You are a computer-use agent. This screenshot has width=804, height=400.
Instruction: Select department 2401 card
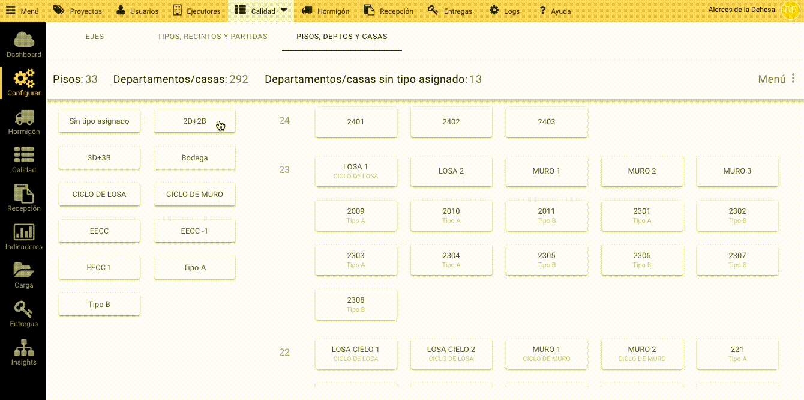pyautogui.click(x=356, y=122)
